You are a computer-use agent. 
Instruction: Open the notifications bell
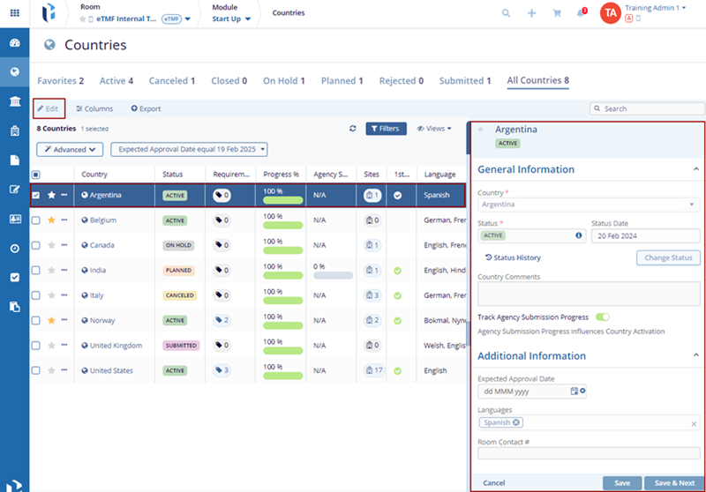point(581,13)
